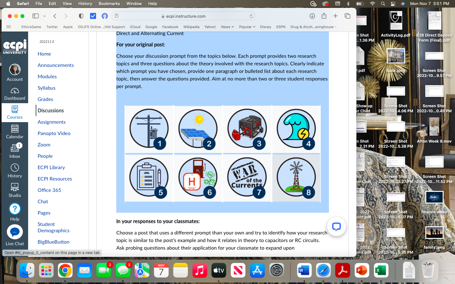
Task: Open the Safari privacy shield report
Action: 81,16
